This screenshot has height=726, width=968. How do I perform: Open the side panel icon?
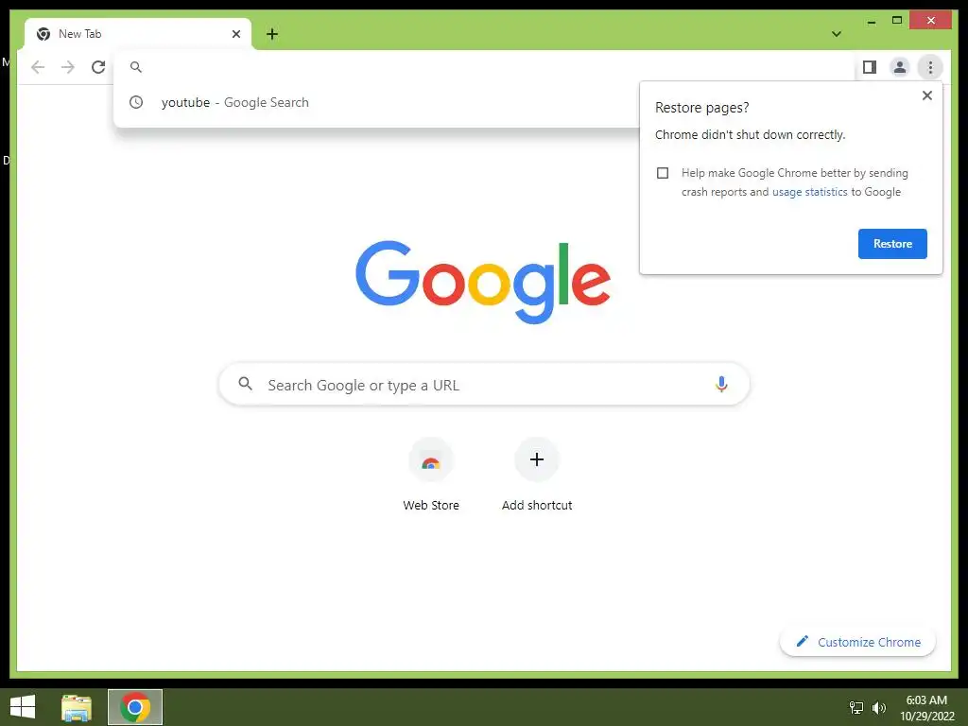pyautogui.click(x=870, y=67)
